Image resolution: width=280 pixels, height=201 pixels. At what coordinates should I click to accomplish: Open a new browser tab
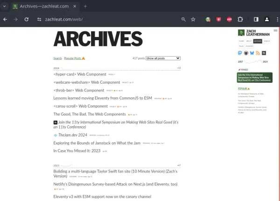pyautogui.click(x=85, y=6)
